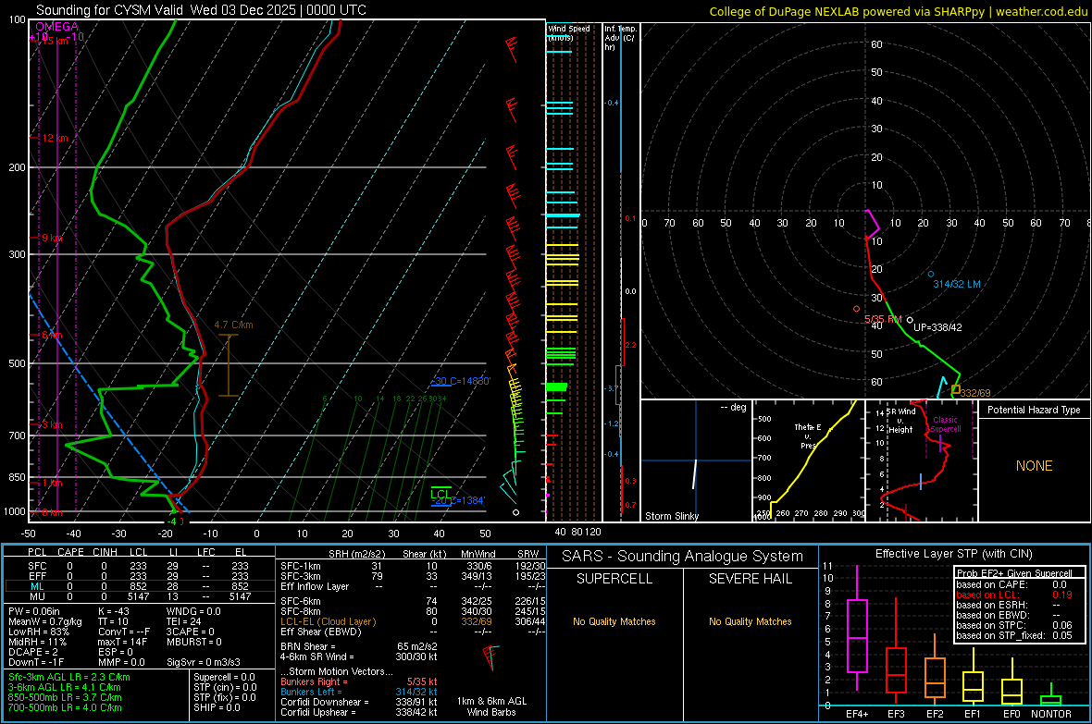The width and height of the screenshot is (1092, 724).
Task: Click the Bunkers Right red circle on hodograph
Action: pyautogui.click(x=857, y=309)
